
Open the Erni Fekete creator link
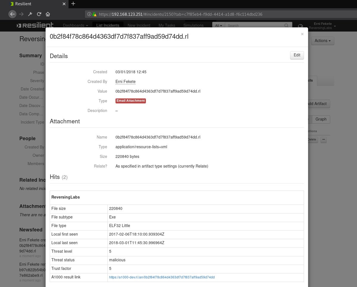pos(126,82)
